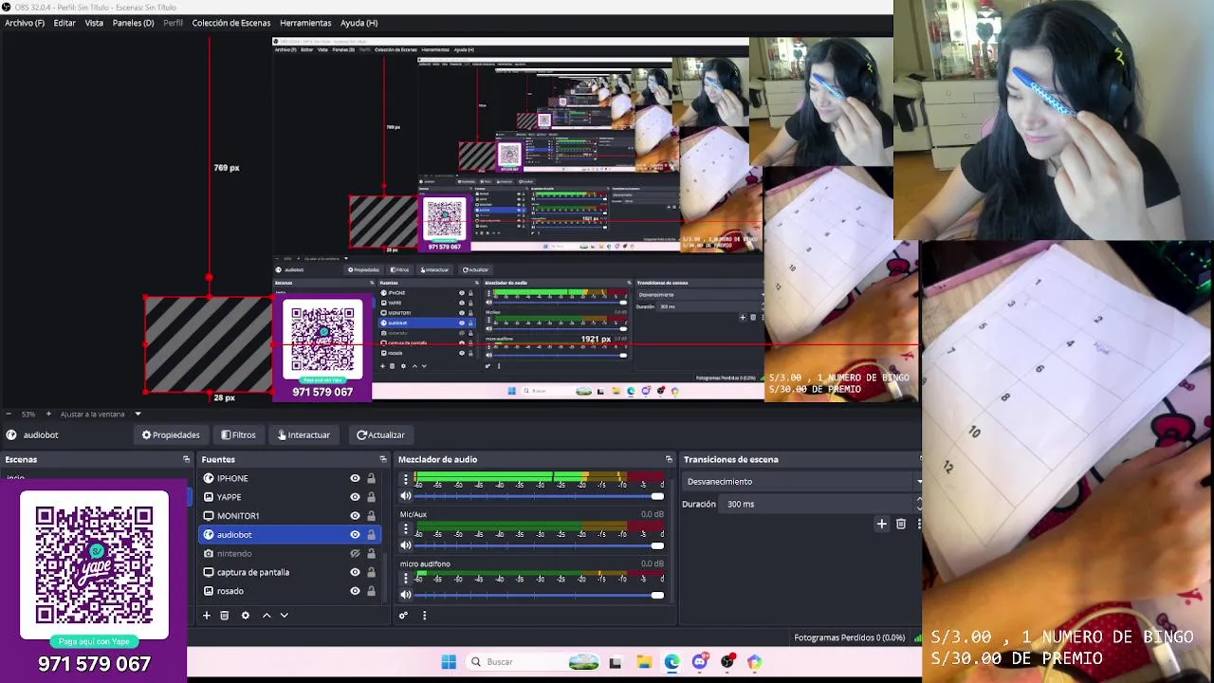Image resolution: width=1214 pixels, height=683 pixels.
Task: Open the Ajustar a la ventana scaling dropdown
Action: (x=101, y=414)
